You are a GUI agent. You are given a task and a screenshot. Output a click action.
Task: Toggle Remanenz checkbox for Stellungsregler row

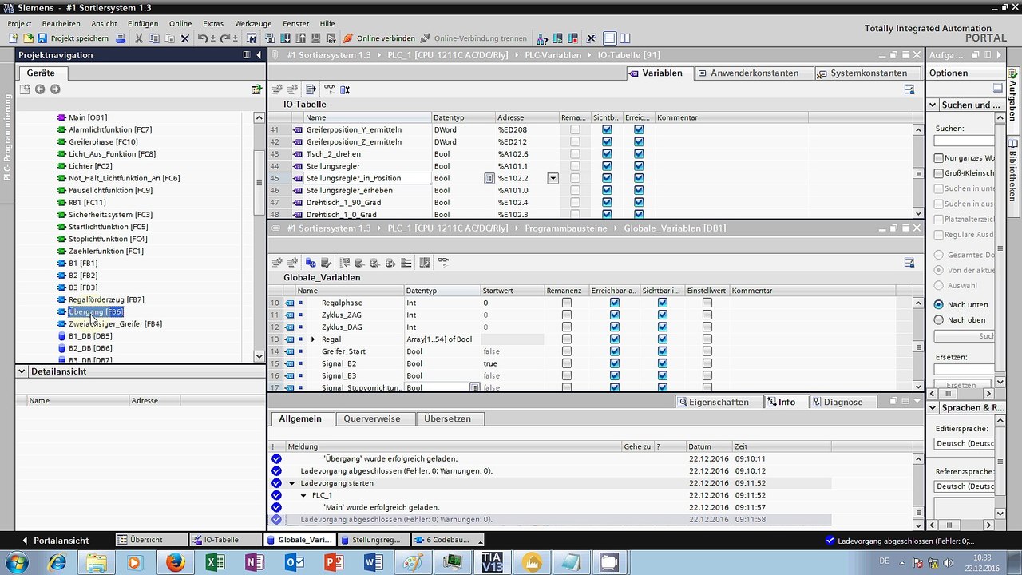[575, 166]
